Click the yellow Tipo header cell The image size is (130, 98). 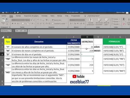8,42
